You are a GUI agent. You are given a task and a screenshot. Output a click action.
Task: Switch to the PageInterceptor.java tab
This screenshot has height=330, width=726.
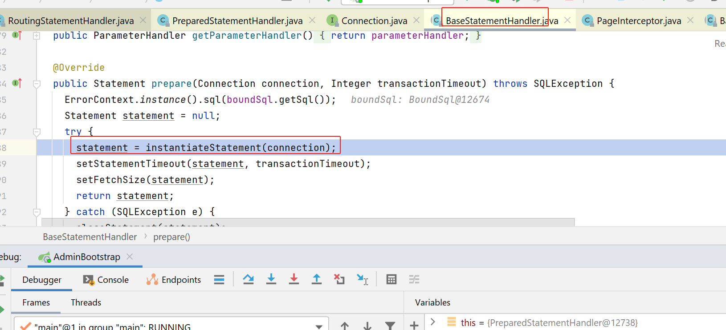[638, 20]
